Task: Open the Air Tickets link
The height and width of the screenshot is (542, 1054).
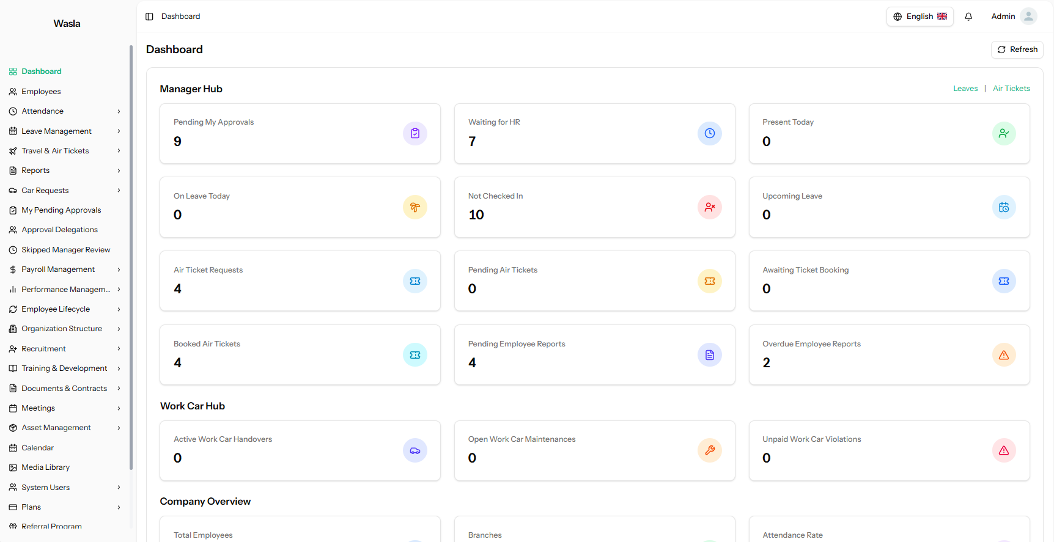Action: tap(1011, 89)
